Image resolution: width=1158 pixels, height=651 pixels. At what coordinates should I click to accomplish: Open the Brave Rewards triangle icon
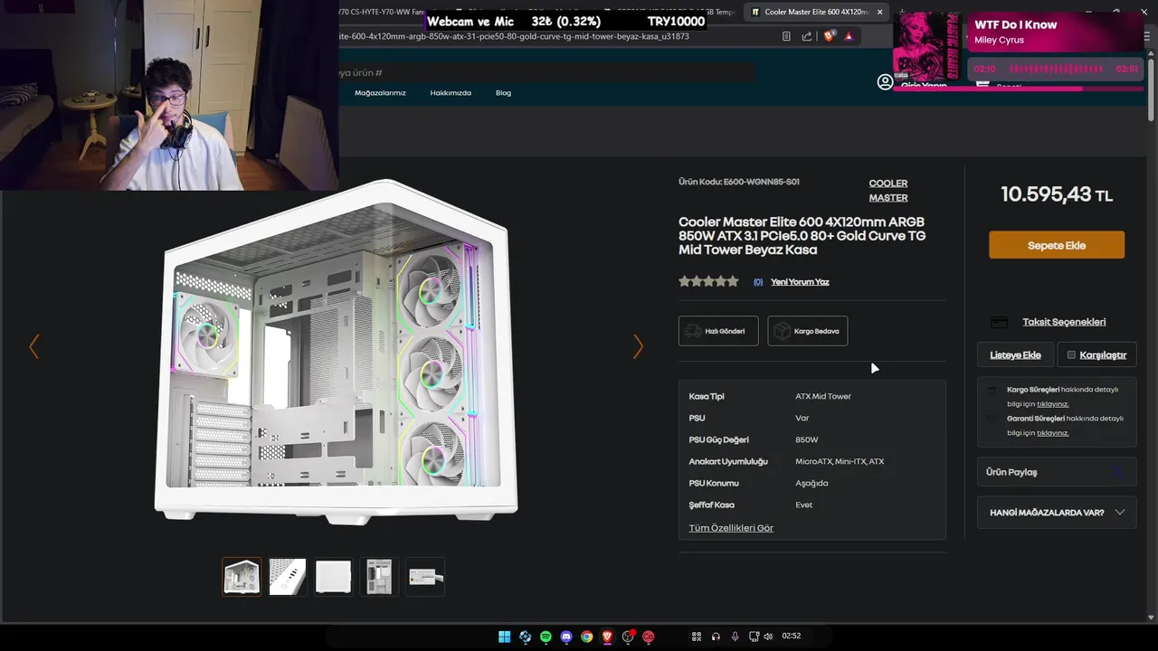pos(849,36)
